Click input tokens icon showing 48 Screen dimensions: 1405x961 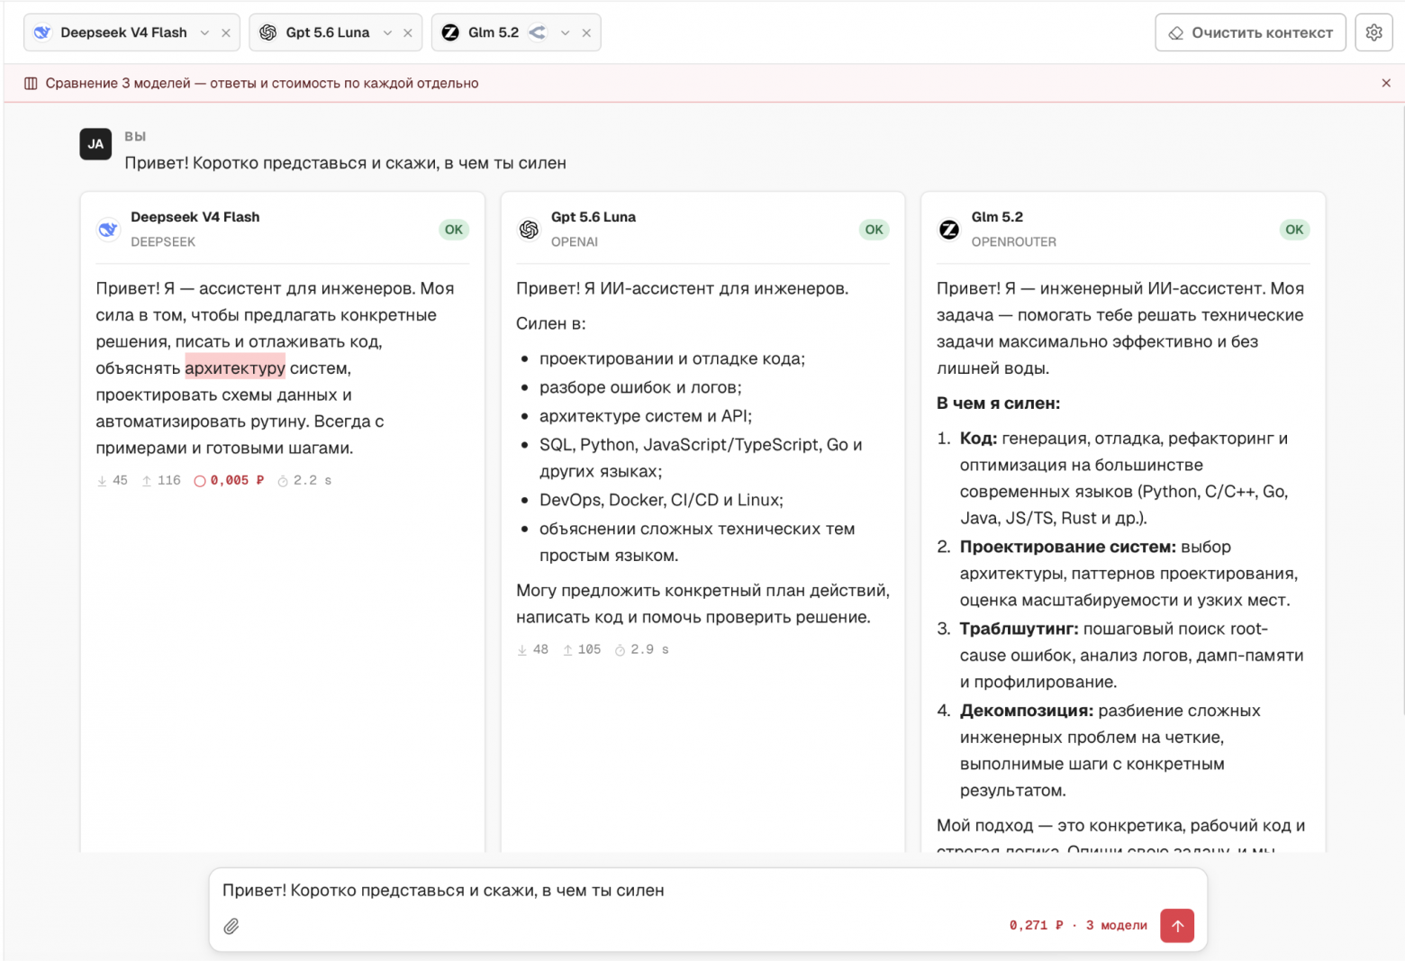point(522,649)
